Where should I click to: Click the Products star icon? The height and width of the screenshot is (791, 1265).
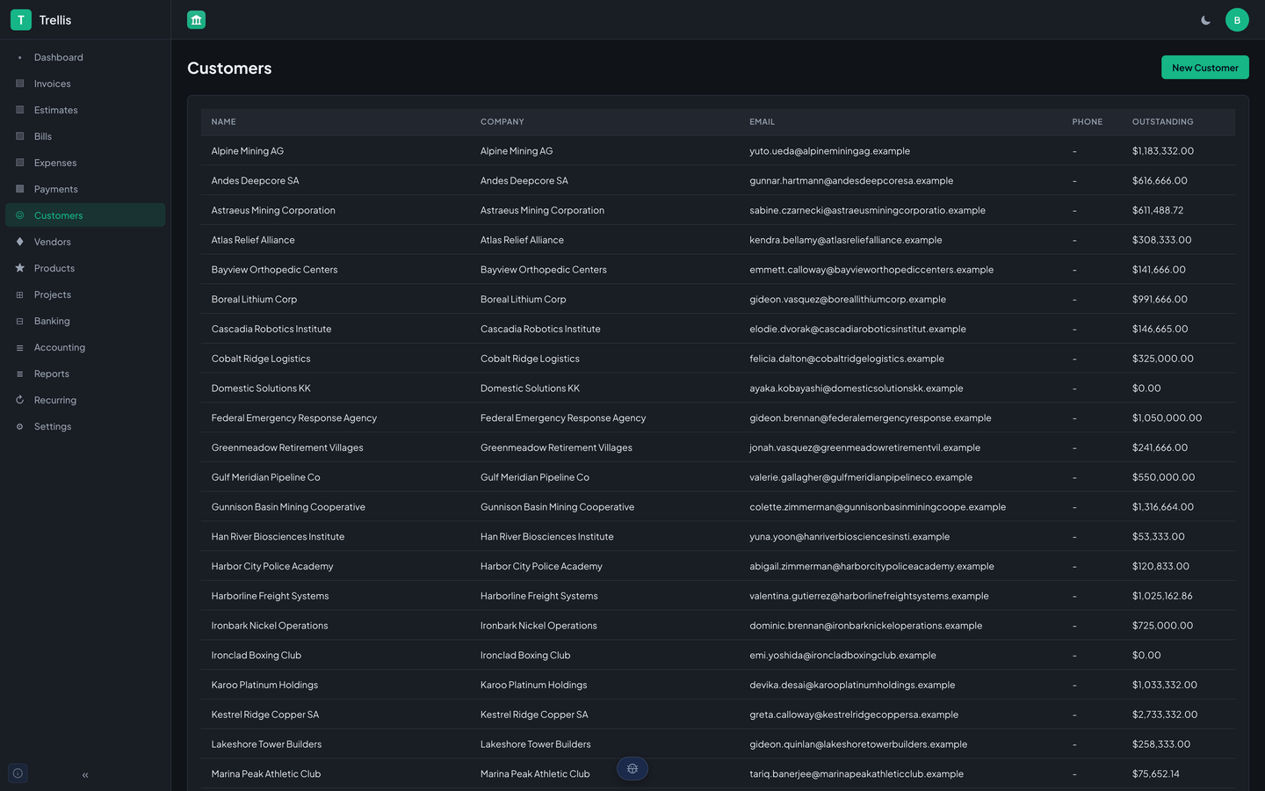click(x=19, y=268)
